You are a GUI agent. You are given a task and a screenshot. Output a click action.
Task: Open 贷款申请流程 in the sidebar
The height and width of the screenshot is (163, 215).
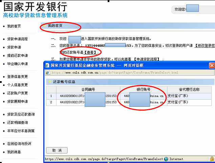(17, 39)
